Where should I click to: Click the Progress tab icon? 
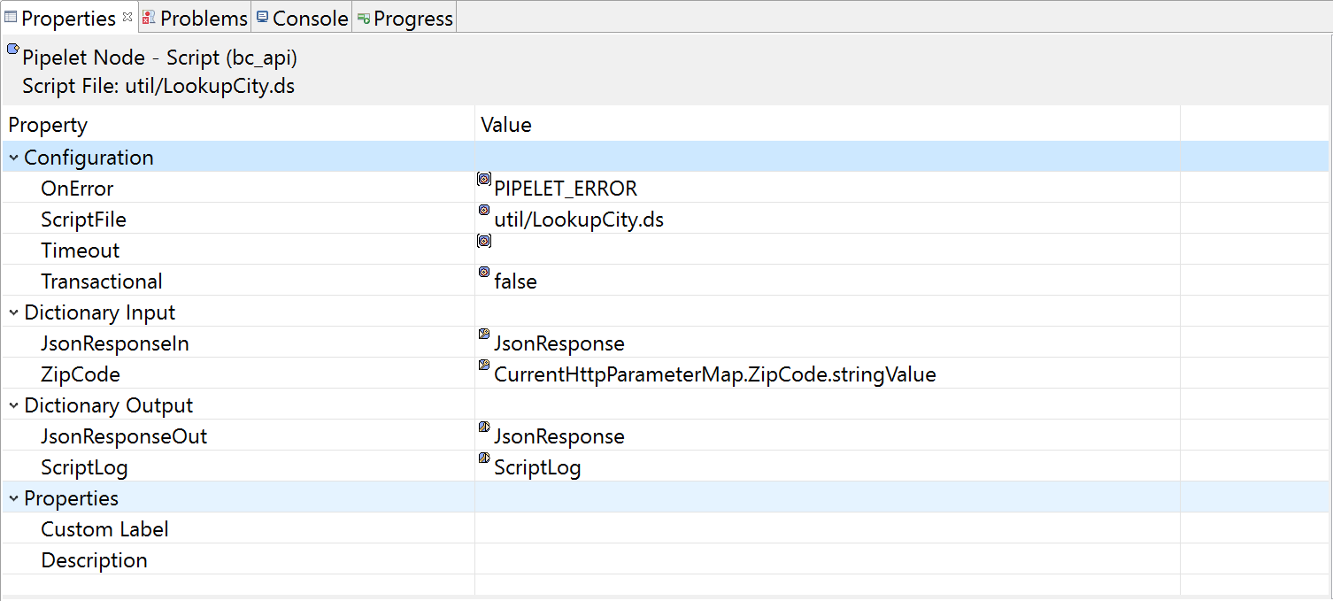point(362,17)
